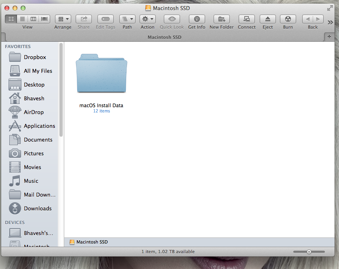The image size is (339, 269).
Task: Open the Path dropdown
Action: (x=127, y=19)
